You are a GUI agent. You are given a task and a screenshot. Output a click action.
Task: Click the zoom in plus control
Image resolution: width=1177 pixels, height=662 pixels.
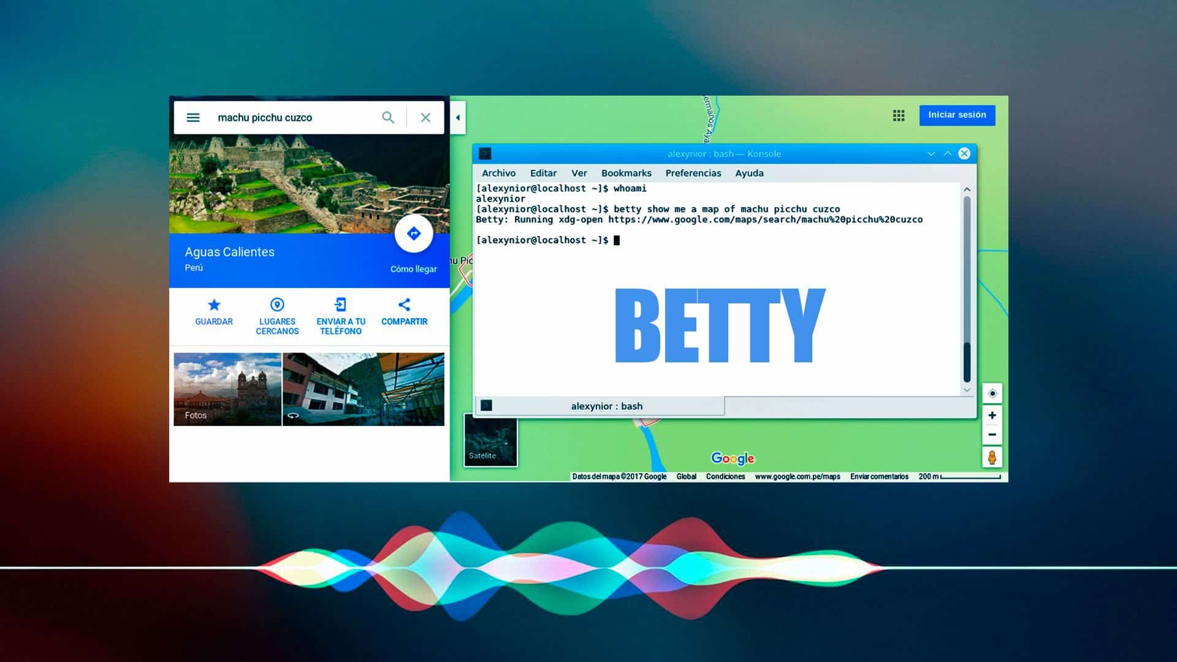[992, 415]
